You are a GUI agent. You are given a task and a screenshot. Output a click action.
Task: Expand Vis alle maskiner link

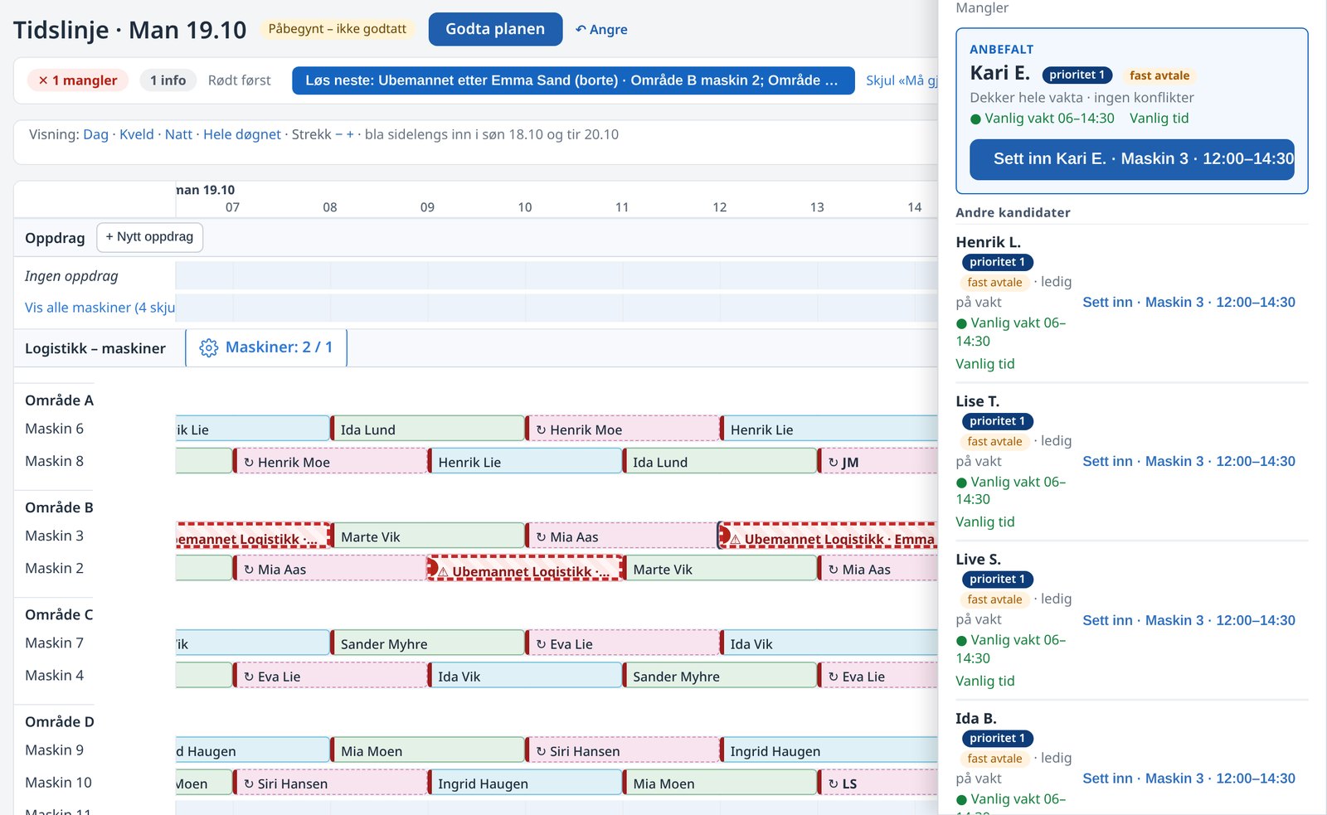[100, 308]
